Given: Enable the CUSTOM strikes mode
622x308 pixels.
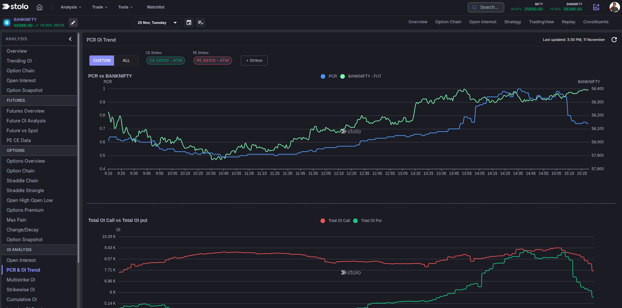Looking at the screenshot, I should [x=102, y=60].
